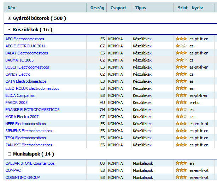Open the COSENTINO GROUP link
The width and height of the screenshot is (217, 181).
(x=22, y=177)
